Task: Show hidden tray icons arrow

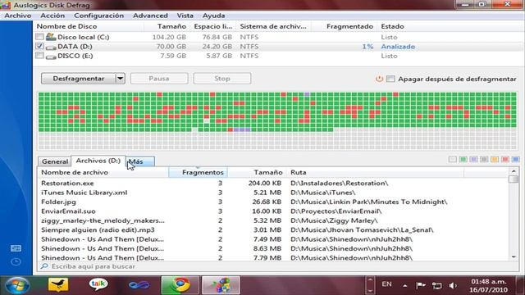Action: (404, 286)
